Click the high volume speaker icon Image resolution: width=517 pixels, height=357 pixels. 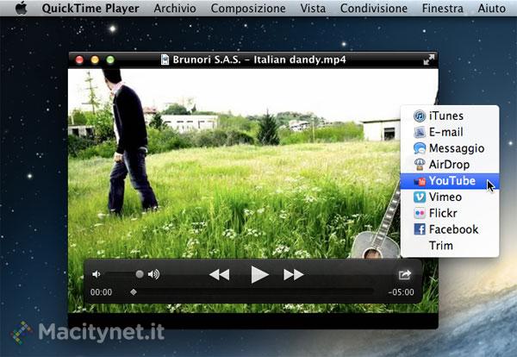click(153, 274)
